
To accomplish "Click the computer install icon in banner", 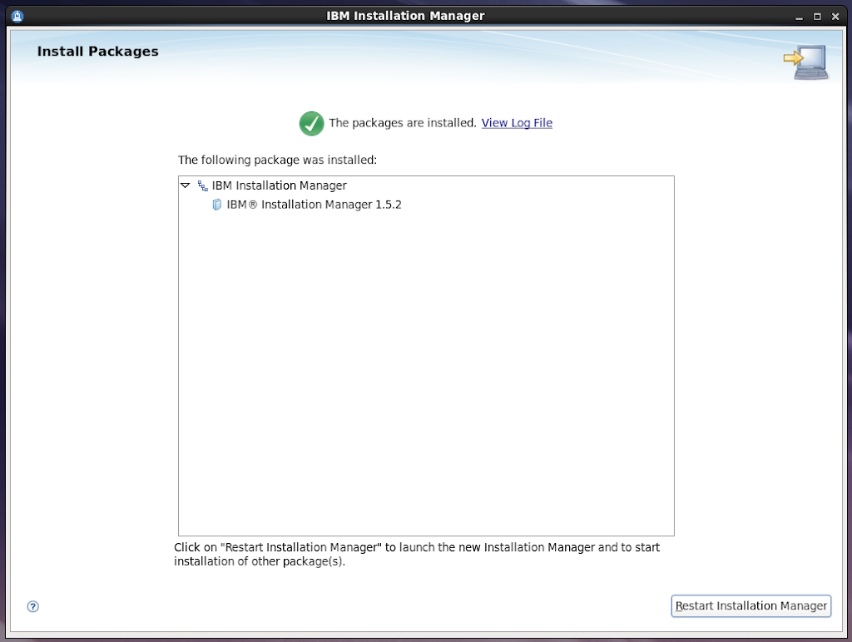I will [x=806, y=62].
